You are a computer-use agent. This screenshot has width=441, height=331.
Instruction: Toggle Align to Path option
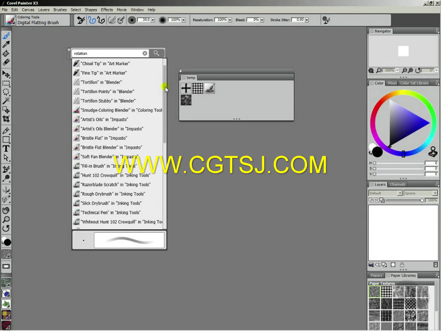pos(112,20)
